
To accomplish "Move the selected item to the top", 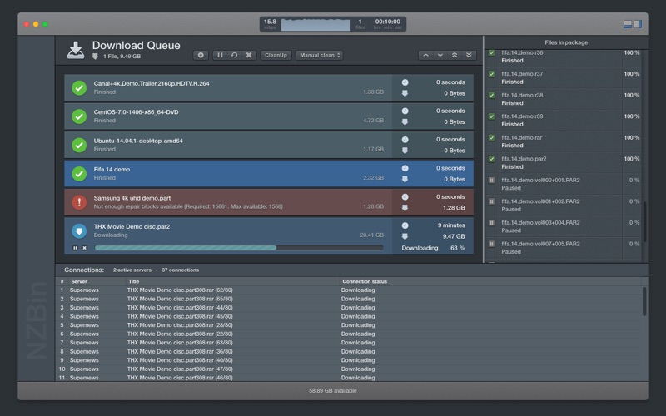I will tap(455, 55).
